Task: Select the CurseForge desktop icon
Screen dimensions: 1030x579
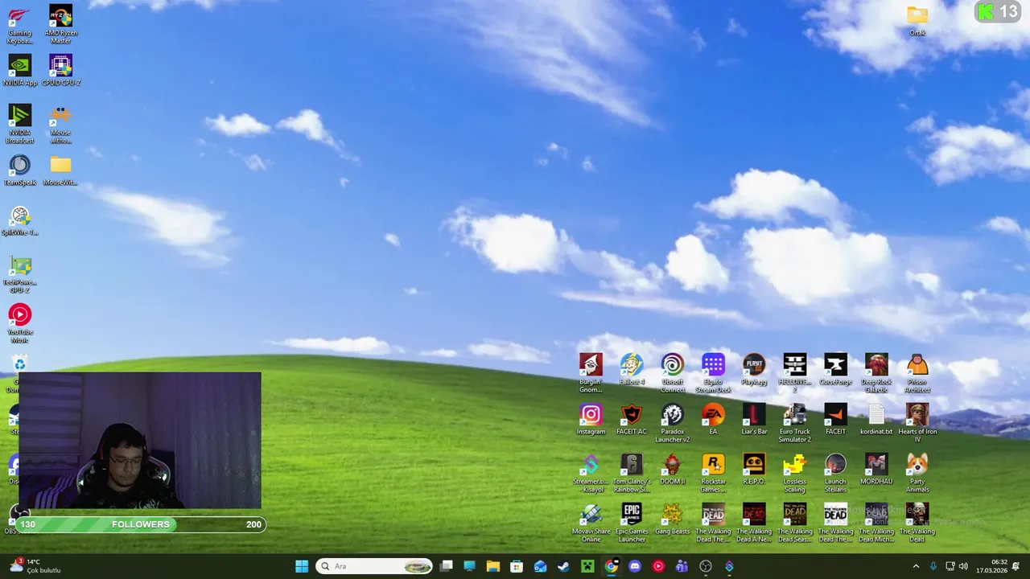Action: pos(835,370)
